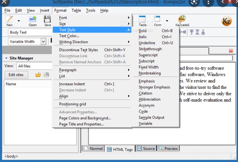Toggle Strikethrough text style

pos(156,49)
